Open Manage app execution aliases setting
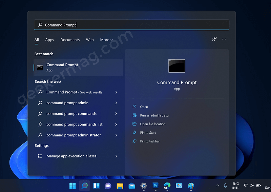Image resolution: width=271 pixels, height=192 pixels. (71, 156)
